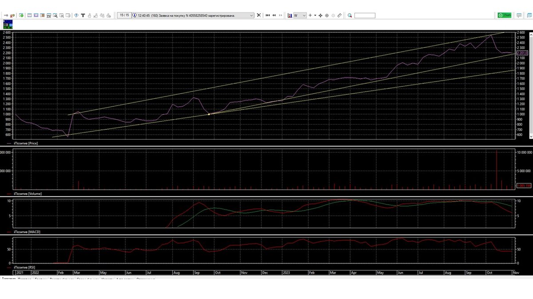Open the chat speech bubble icon
The height and width of the screenshot is (299, 533).
pos(518,16)
